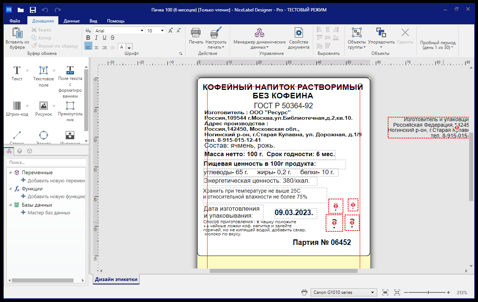Switch to the Вид ribbon tab

(93, 21)
